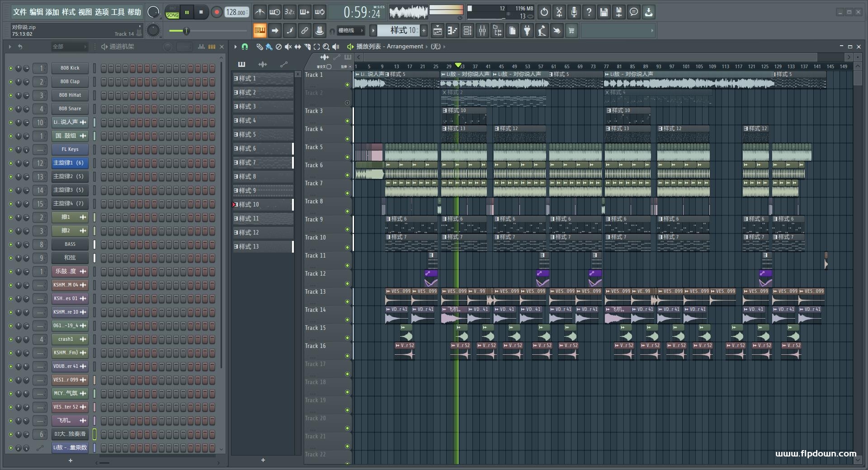Screen dimensions: 868x470
Task: Toggle the playlist magnet snap icon
Action: [245, 47]
